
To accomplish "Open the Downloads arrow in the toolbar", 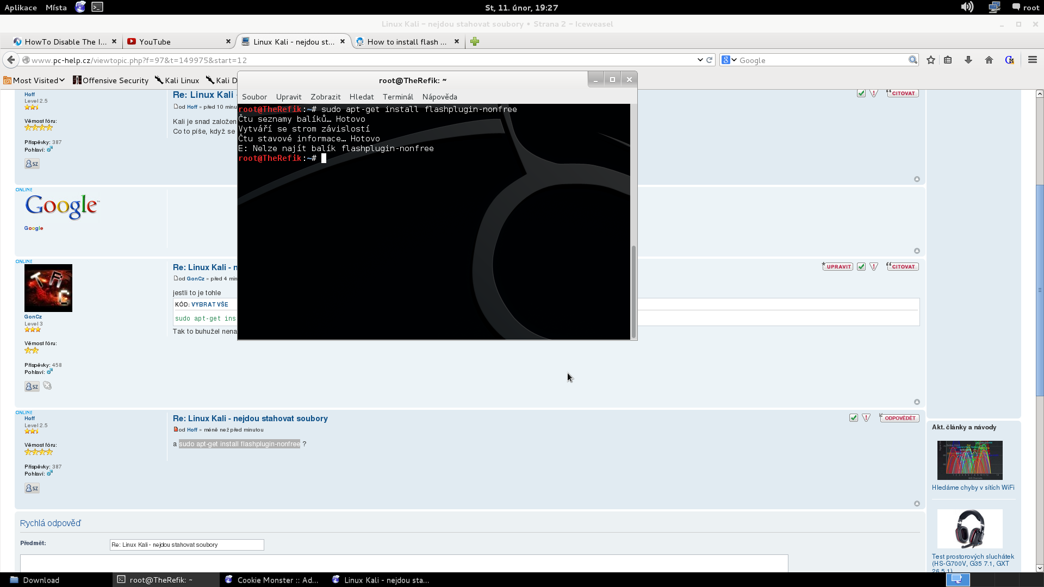I will pyautogui.click(x=968, y=60).
